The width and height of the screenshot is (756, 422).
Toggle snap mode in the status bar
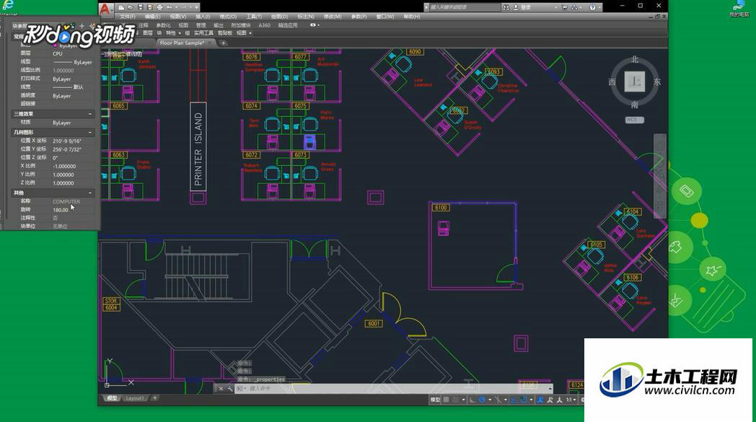coord(455,400)
